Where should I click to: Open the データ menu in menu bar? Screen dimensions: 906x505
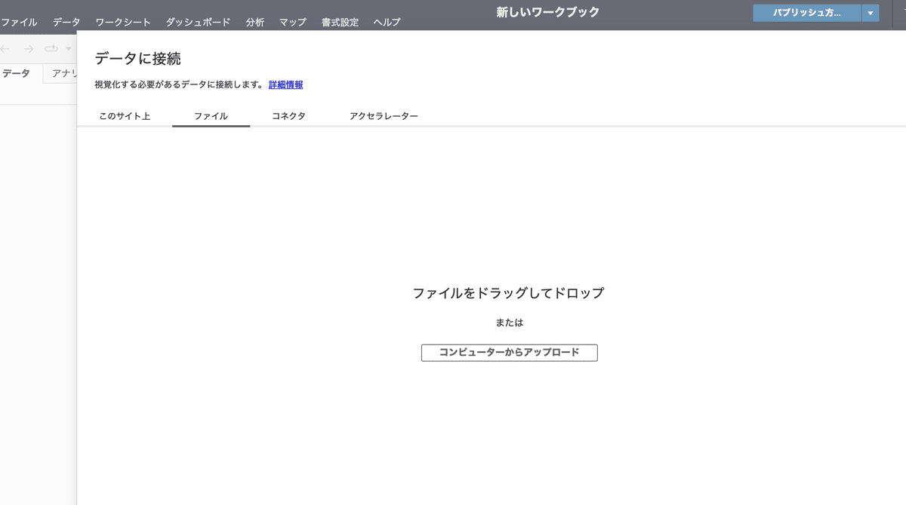click(x=66, y=23)
